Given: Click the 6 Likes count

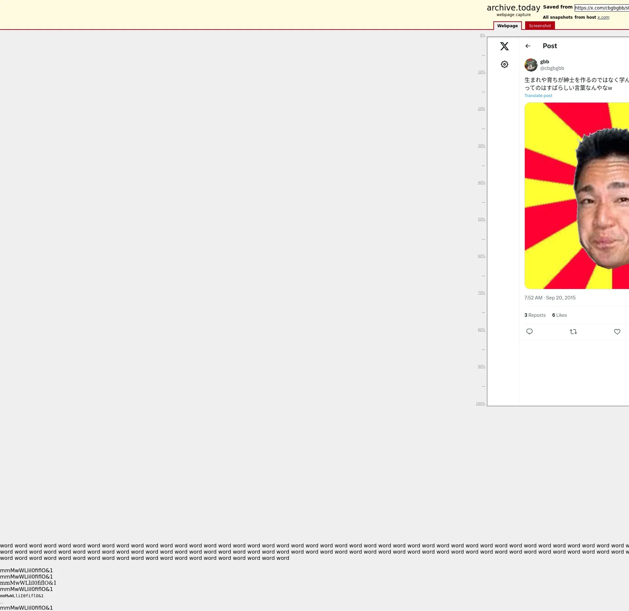Looking at the screenshot, I should [x=559, y=315].
